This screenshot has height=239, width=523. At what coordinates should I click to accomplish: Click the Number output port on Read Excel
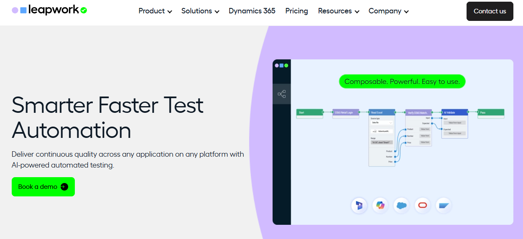tap(395, 157)
